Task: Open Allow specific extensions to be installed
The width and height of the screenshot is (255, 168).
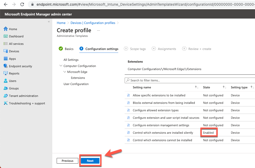Action: click(159, 95)
